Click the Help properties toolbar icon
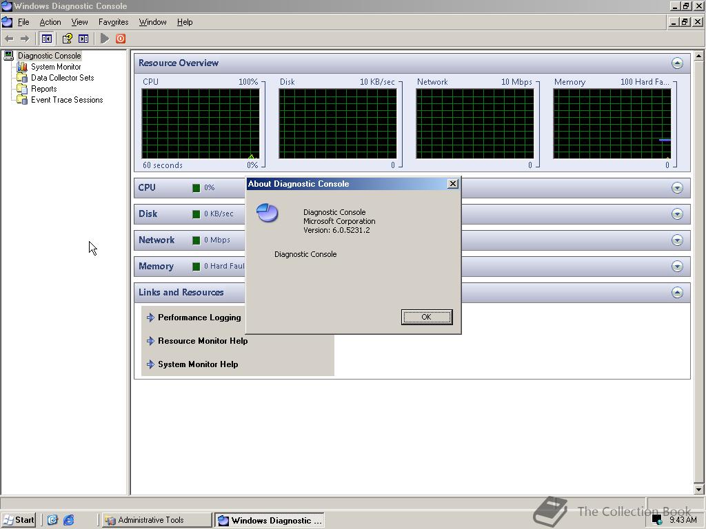The width and height of the screenshot is (706, 529). pyautogui.click(x=67, y=39)
